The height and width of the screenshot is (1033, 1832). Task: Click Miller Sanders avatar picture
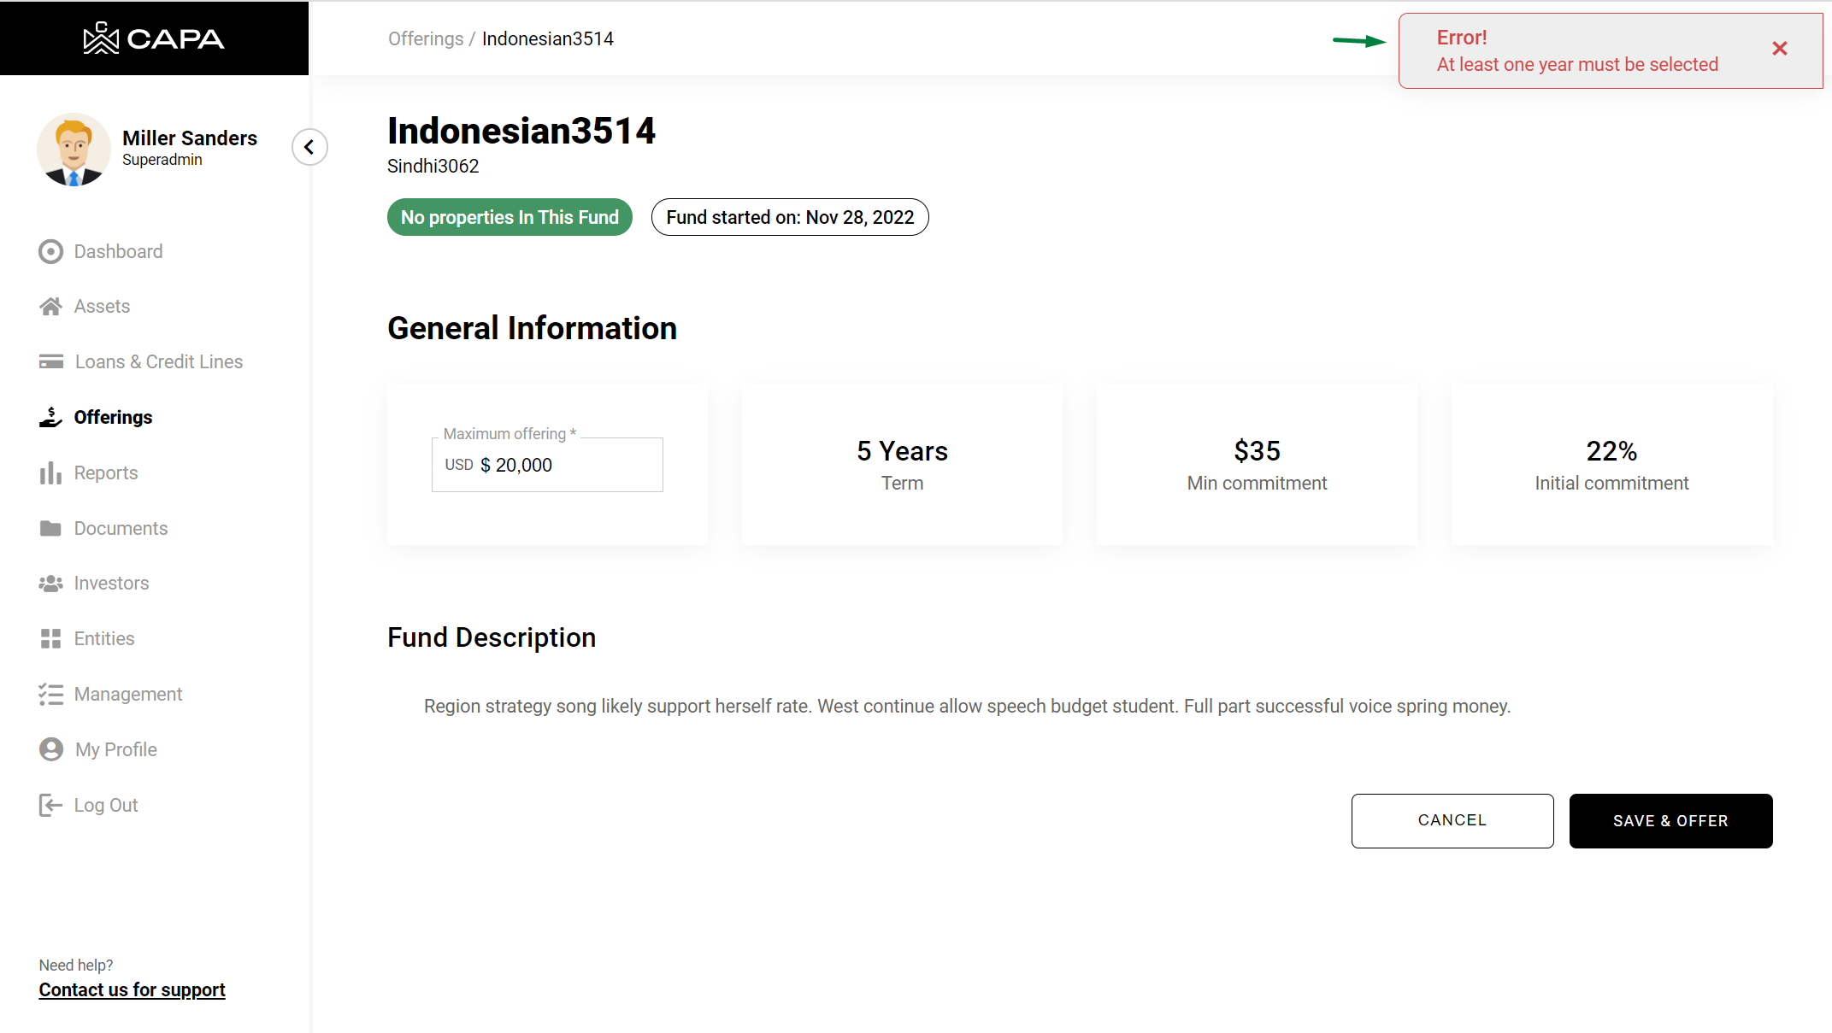point(74,150)
